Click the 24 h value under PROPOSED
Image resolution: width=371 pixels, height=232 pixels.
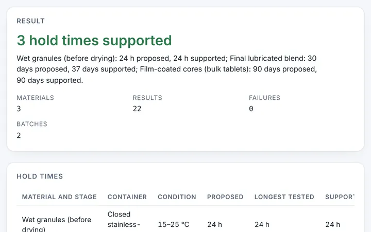click(x=214, y=224)
